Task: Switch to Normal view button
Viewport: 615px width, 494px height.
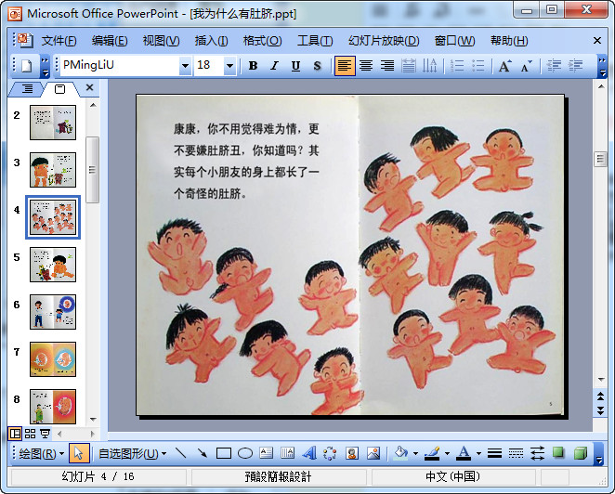Action: pyautogui.click(x=15, y=434)
